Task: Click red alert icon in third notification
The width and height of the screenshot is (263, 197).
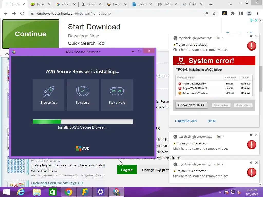Action: [x=252, y=172]
